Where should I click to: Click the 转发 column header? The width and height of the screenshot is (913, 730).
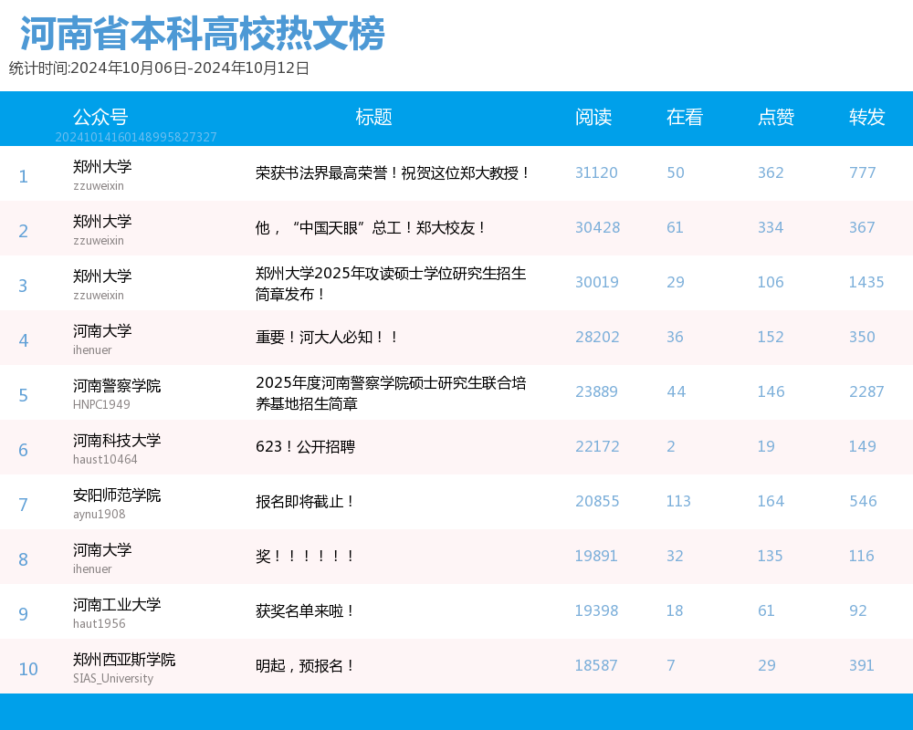coord(867,117)
